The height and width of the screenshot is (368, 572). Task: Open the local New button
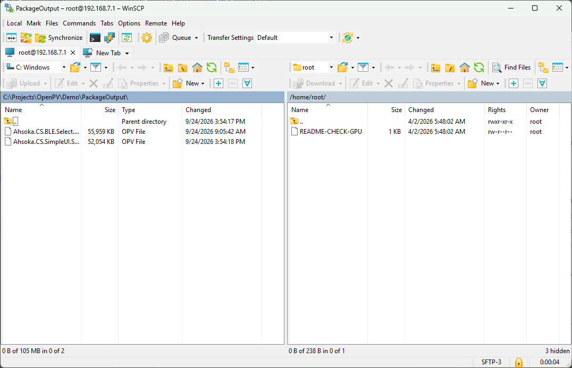click(188, 83)
